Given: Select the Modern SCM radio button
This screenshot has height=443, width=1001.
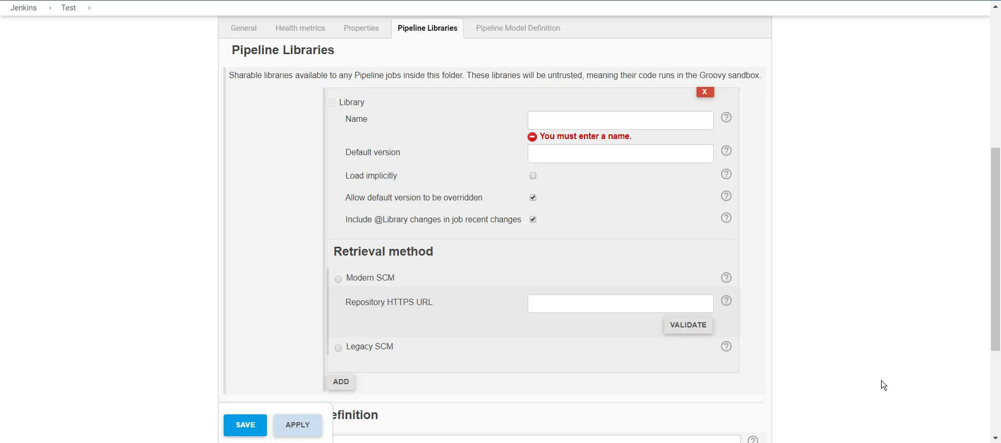Looking at the screenshot, I should click(x=338, y=280).
